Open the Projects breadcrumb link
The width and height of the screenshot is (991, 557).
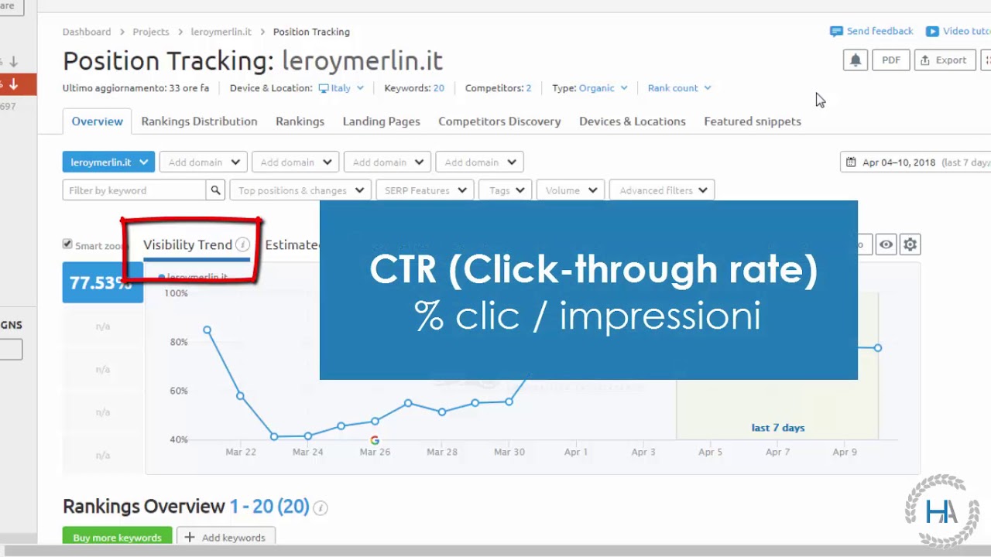(151, 32)
